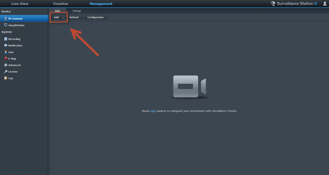Open the IP Camera section in sidebar
The image size is (329, 175).
click(15, 19)
